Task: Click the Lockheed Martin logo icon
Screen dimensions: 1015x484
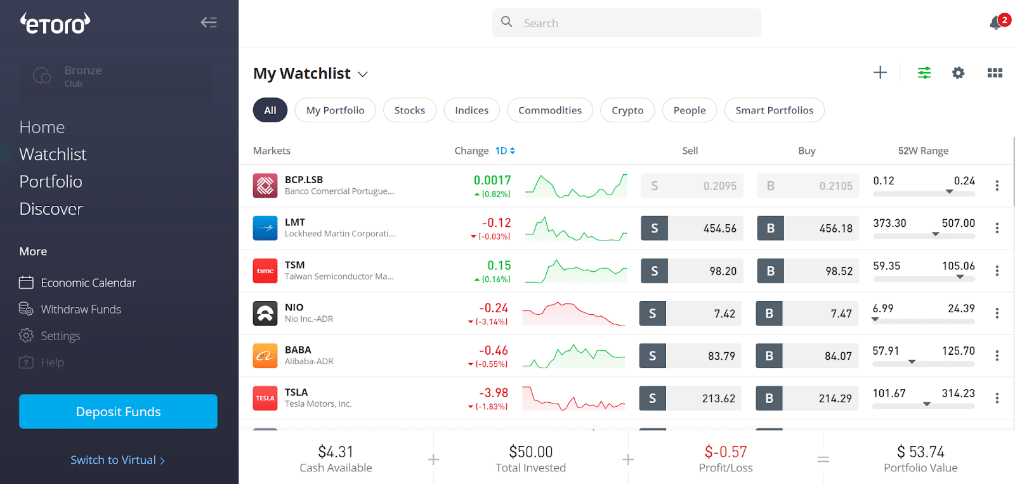Action: click(x=265, y=228)
